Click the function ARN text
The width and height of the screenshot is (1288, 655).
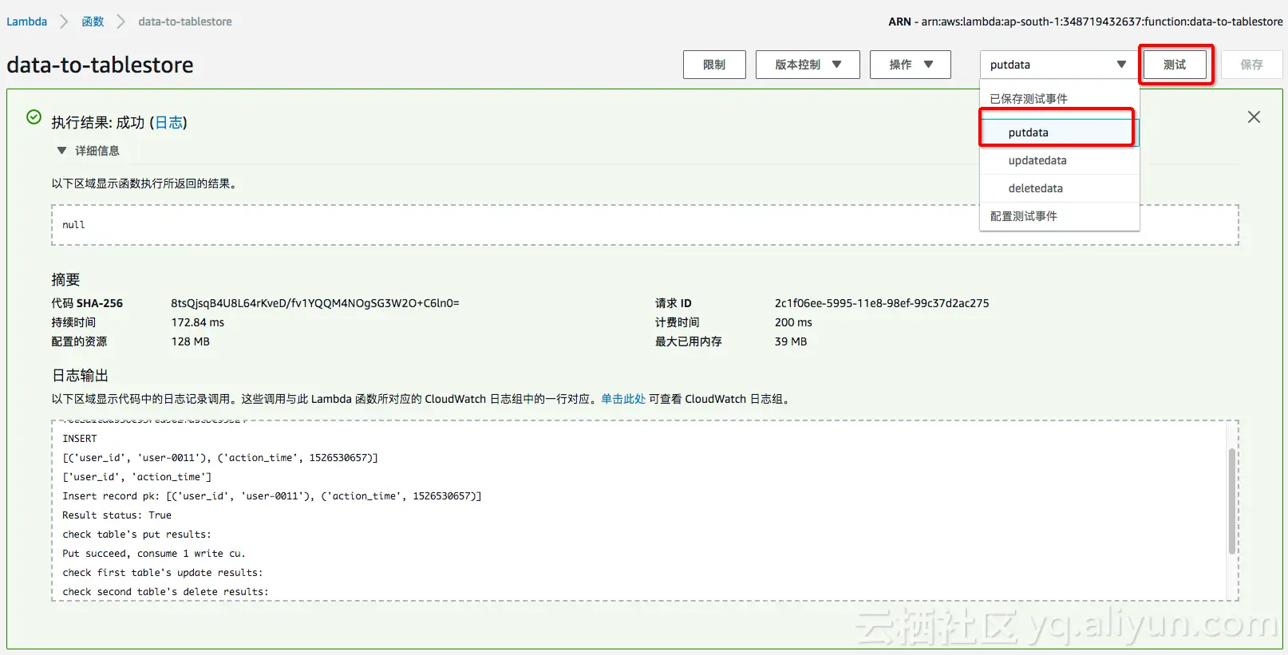pyautogui.click(x=1085, y=22)
